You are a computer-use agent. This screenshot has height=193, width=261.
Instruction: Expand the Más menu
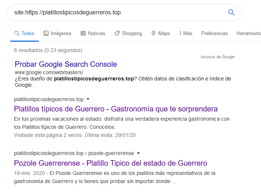tap(186, 33)
